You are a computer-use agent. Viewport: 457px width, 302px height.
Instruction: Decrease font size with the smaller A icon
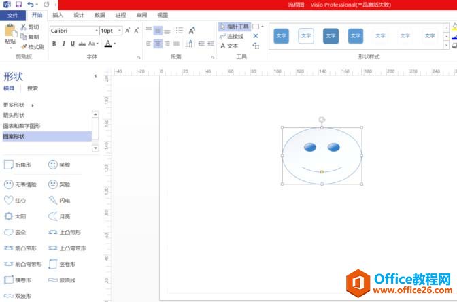tap(137, 31)
